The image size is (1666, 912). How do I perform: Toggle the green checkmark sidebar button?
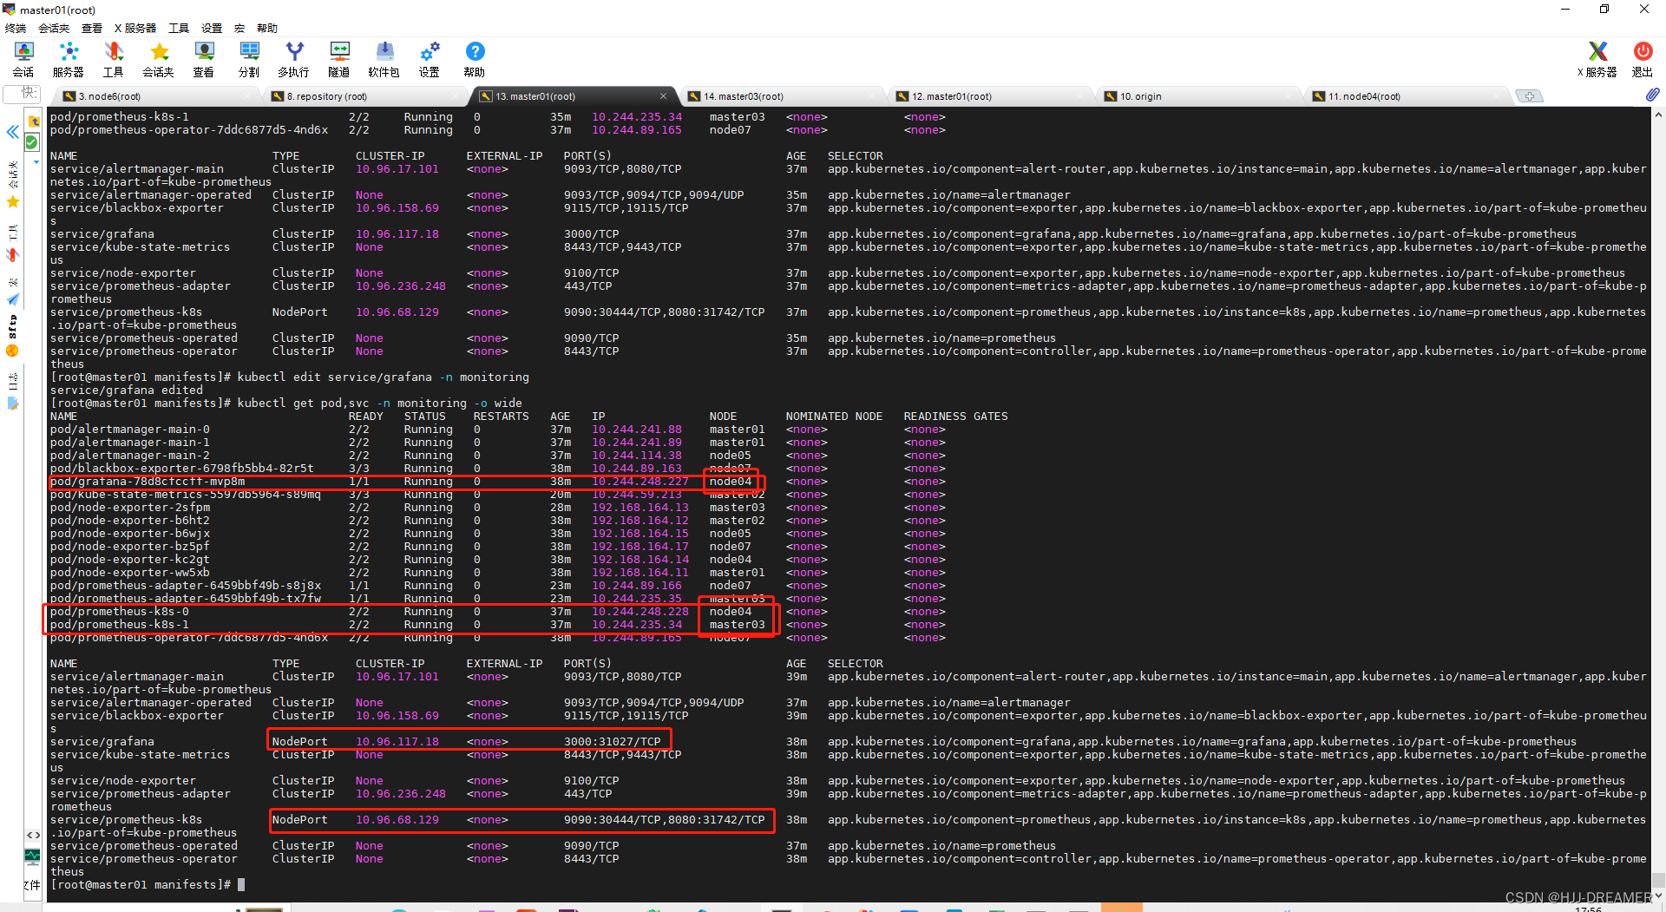tap(32, 142)
